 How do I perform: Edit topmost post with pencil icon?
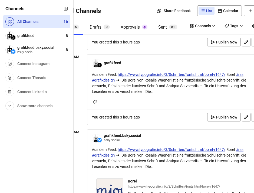(x=246, y=42)
